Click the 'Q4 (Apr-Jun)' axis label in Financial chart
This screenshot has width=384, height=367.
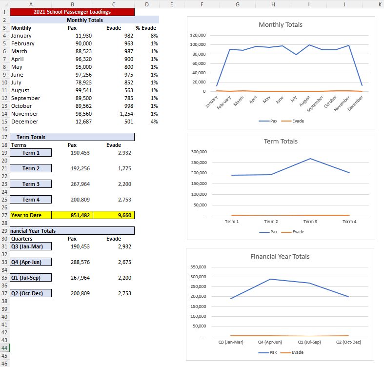pyautogui.click(x=270, y=342)
